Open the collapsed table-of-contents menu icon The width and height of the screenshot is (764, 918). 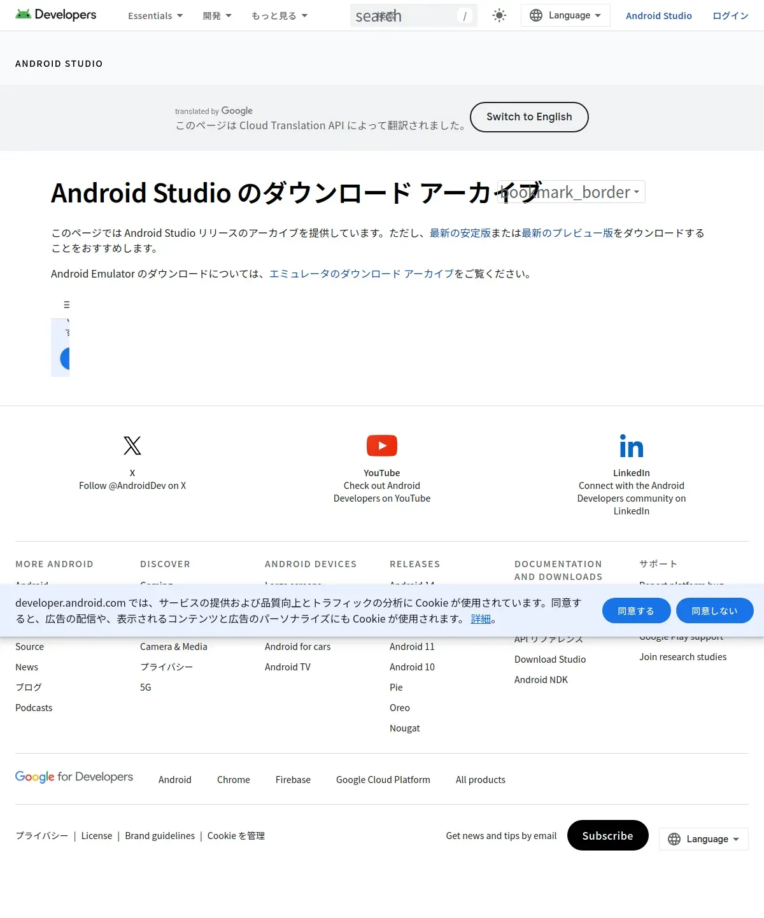[66, 305]
